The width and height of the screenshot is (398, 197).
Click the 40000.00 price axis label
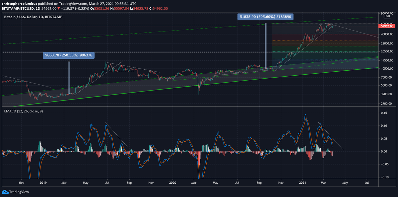pyautogui.click(x=387, y=34)
